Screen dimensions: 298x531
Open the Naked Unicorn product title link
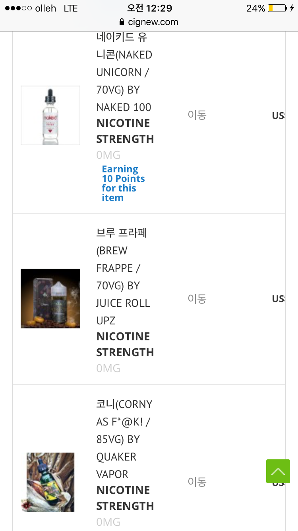tap(124, 72)
